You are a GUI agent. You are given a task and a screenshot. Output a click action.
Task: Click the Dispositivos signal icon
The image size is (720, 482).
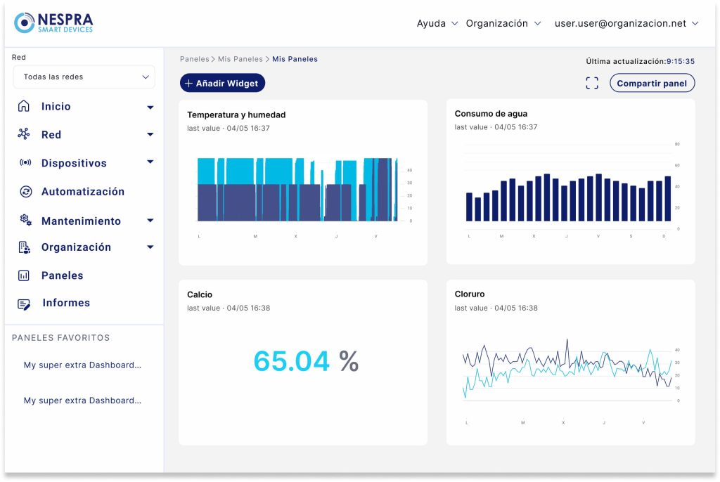point(25,162)
